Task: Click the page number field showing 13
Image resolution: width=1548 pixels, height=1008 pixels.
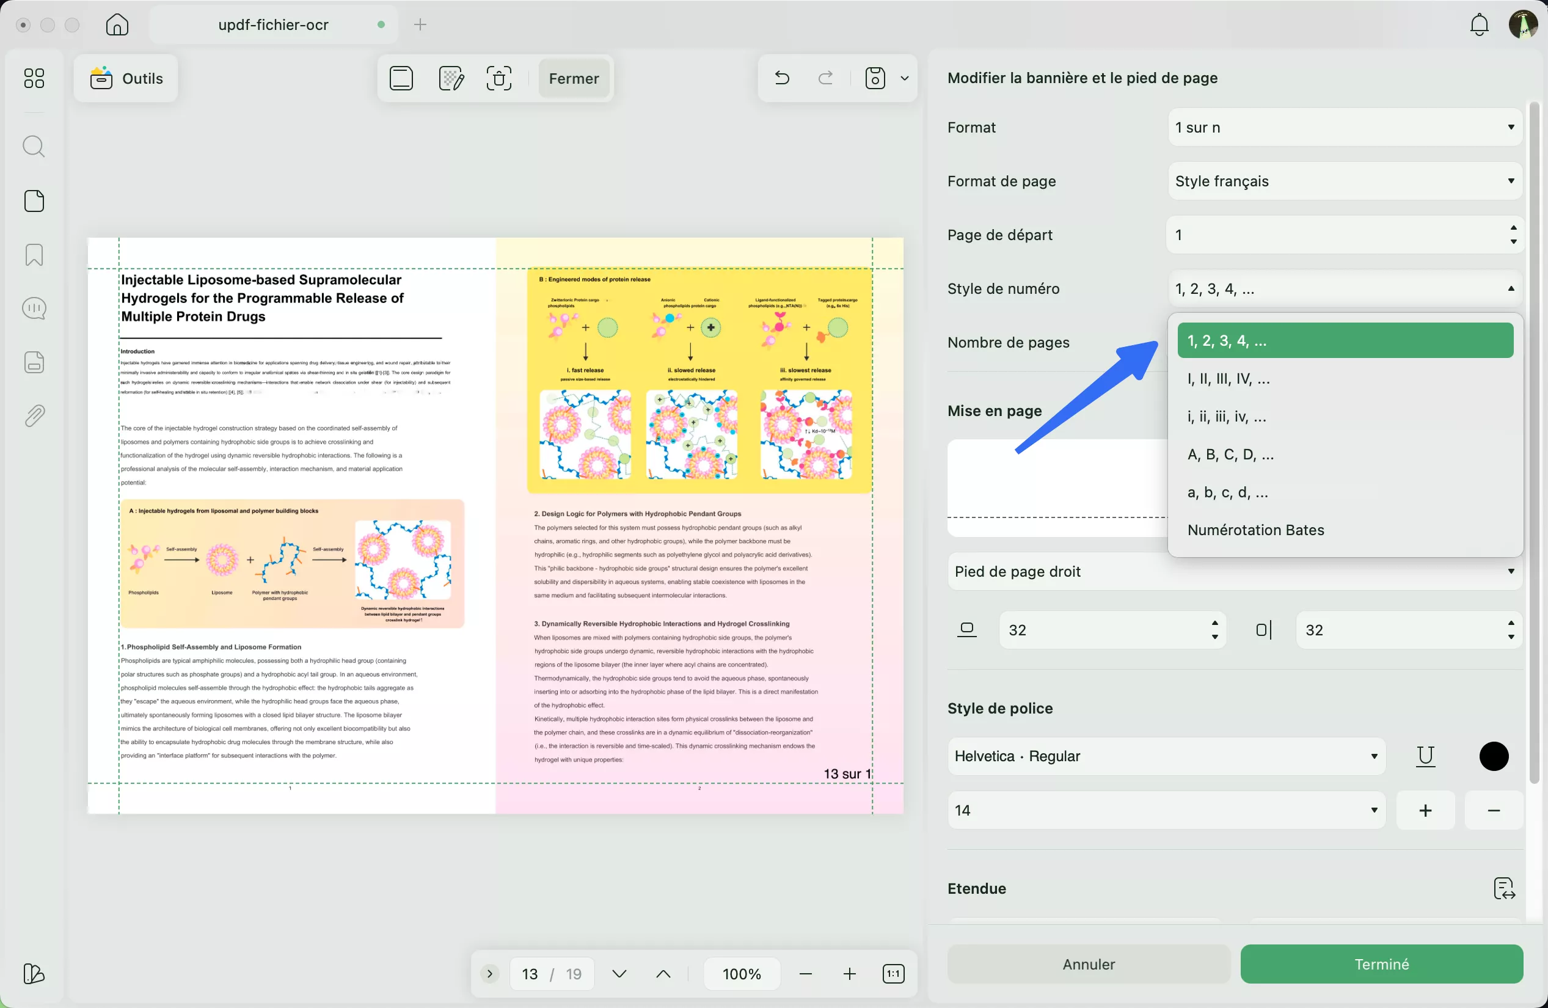Action: click(x=530, y=974)
